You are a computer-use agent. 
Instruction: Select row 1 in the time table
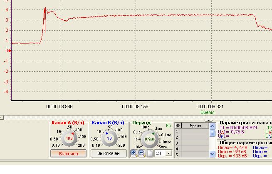tap(192, 131)
